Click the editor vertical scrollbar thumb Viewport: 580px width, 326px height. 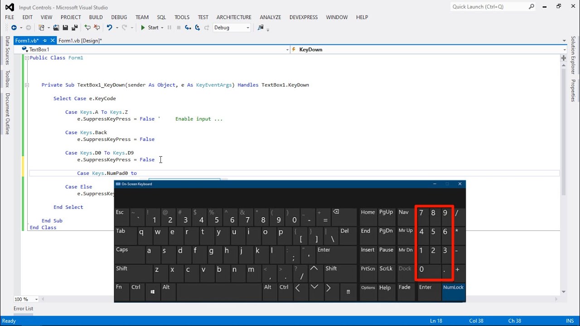pos(564,131)
